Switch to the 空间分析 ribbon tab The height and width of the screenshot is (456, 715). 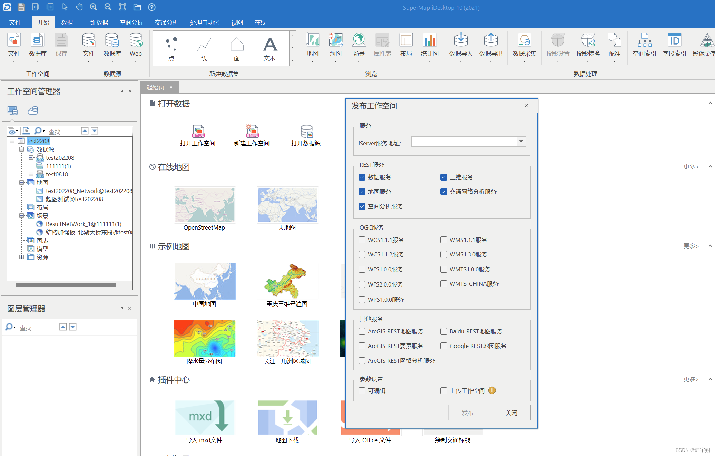pos(131,22)
